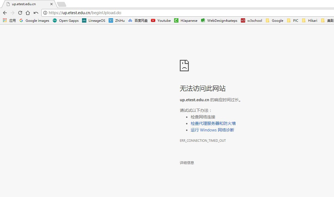Expand the Hikari bookmarks folder
This screenshot has width=334, height=197.
(309, 20)
